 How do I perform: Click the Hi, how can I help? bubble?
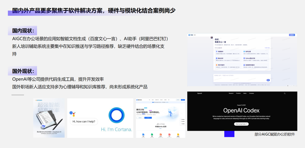[84, 122]
